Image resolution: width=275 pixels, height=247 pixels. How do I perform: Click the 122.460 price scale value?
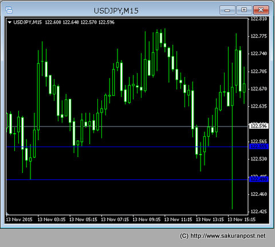258,194
